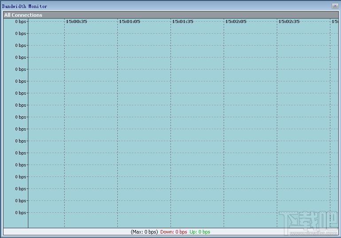The height and width of the screenshot is (238, 341).
Task: Click the 15:01:05 time marker
Action: tap(129, 21)
